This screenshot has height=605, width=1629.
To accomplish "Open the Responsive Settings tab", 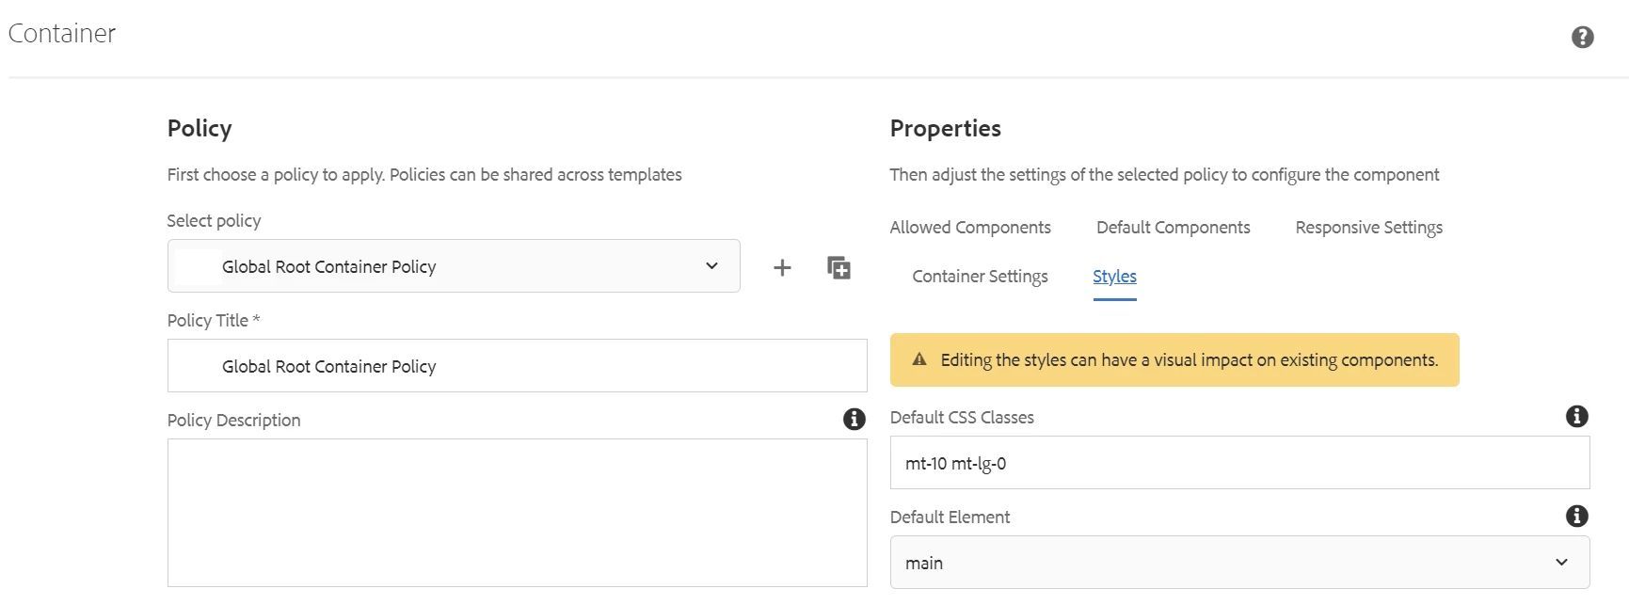I will (x=1368, y=228).
